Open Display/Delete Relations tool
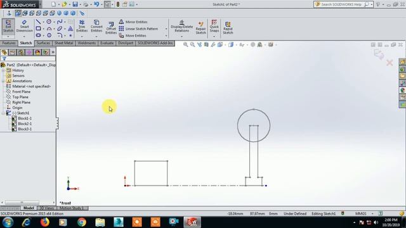The image size is (406, 228). 182,26
